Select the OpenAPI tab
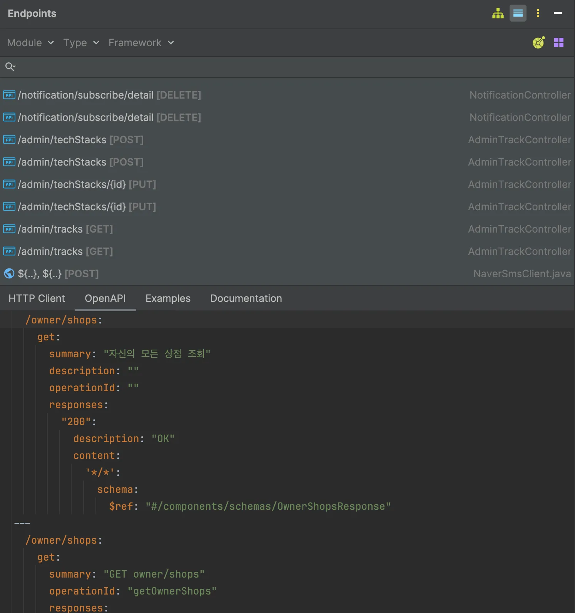The height and width of the screenshot is (613, 575). tap(105, 298)
